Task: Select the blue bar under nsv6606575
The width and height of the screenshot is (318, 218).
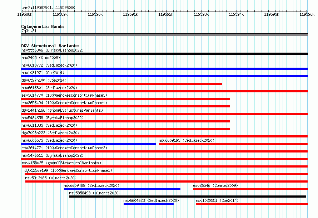Action: pyautogui.click(x=88, y=144)
